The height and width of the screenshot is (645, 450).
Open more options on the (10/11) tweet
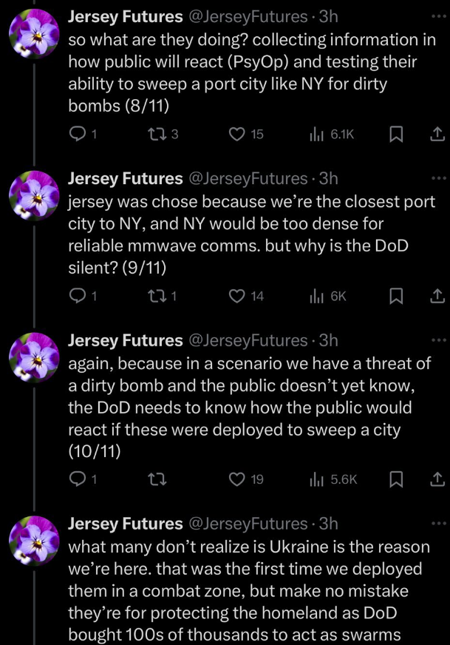[x=439, y=340]
